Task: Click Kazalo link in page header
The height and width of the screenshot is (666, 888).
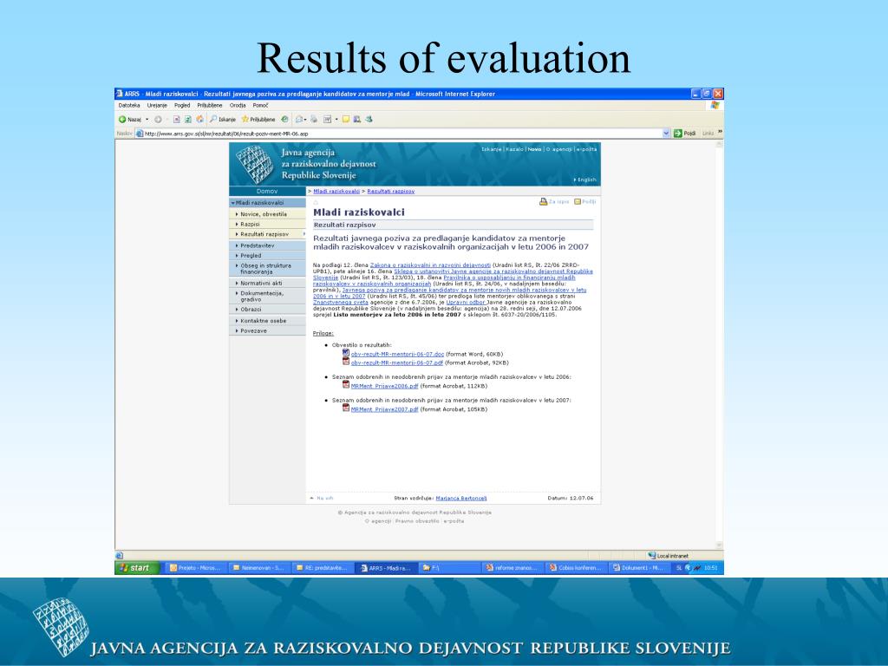Action: coord(515,149)
